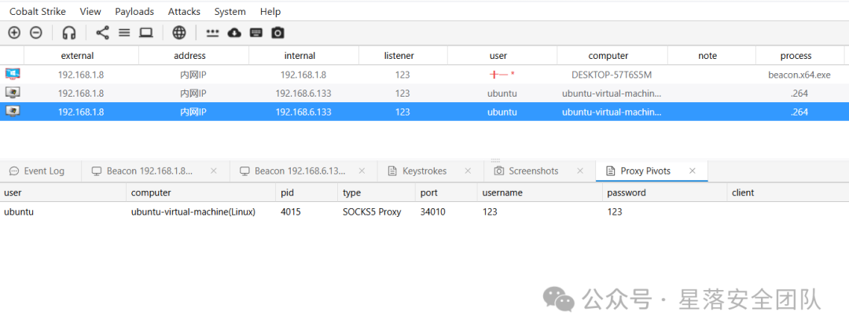Click the Windows beacon icon for DESKTOP-57T6S5M

(x=13, y=74)
